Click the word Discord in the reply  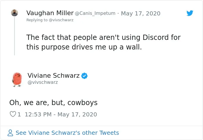[x=156, y=38]
